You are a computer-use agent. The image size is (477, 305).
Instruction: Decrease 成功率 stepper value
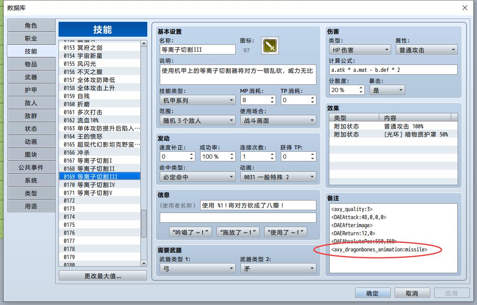coord(232,159)
